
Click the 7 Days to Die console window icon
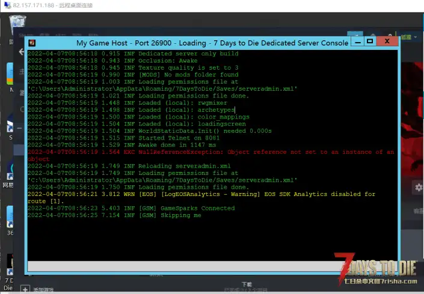point(32,43)
